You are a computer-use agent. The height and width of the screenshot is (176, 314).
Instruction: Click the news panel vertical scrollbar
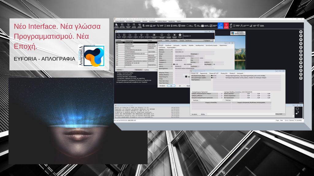[x=293, y=112]
